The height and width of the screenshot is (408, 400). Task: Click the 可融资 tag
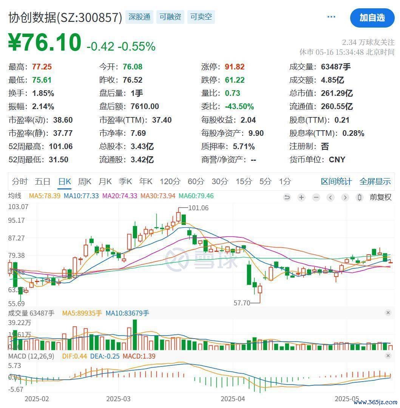pos(170,17)
